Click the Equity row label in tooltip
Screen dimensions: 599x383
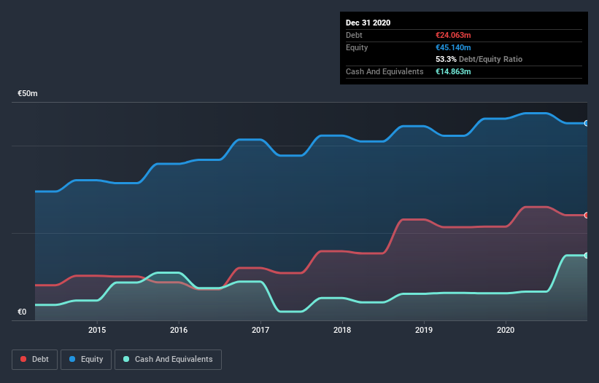(357, 47)
